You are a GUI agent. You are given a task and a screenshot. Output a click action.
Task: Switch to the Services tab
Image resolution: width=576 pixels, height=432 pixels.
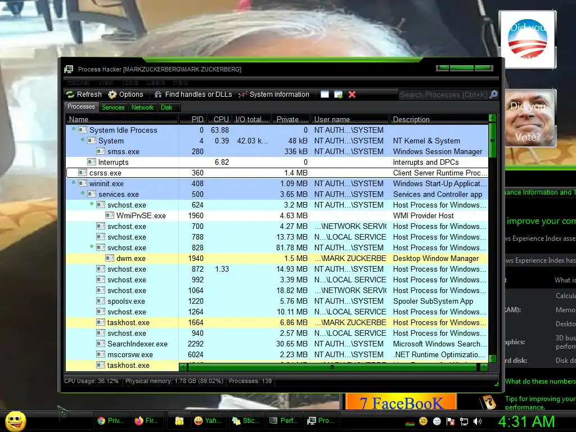pyautogui.click(x=113, y=107)
